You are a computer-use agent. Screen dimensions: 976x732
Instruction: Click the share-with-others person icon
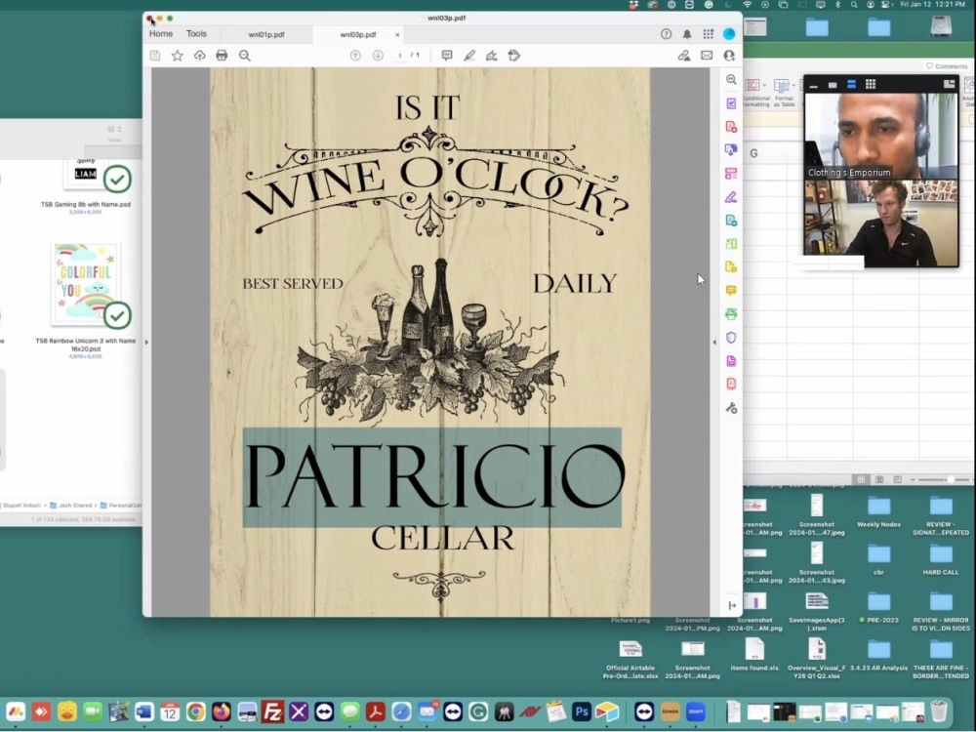[729, 56]
